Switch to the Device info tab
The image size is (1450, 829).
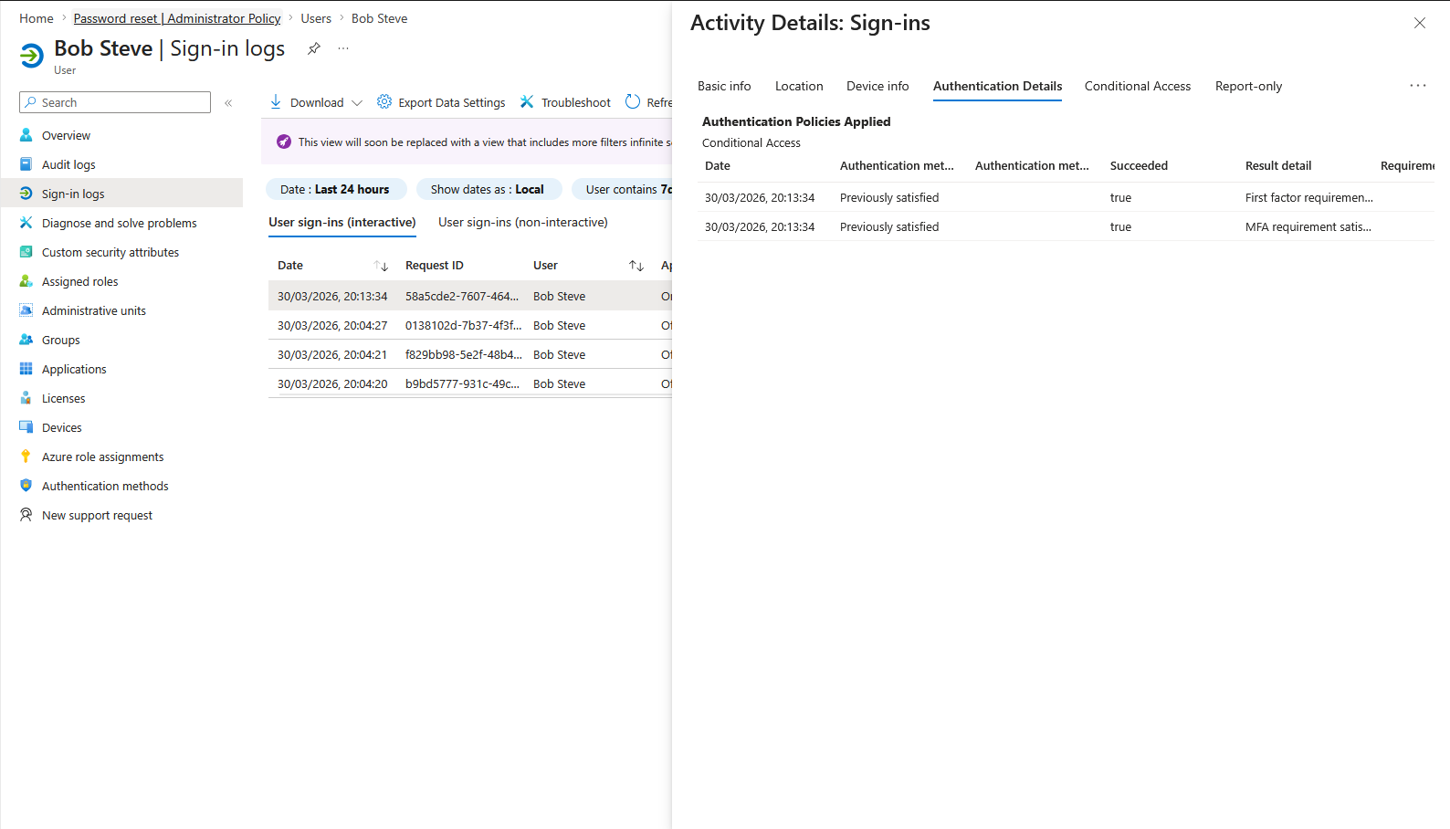pyautogui.click(x=877, y=87)
